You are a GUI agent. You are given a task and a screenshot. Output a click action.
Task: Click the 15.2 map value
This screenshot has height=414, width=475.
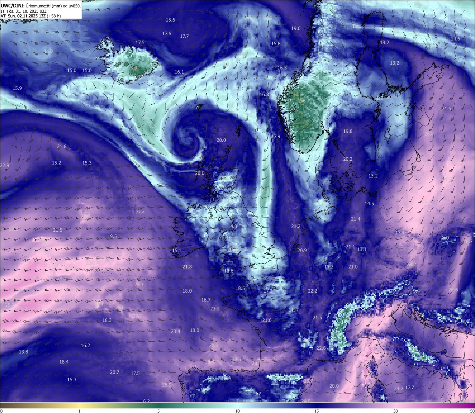[x=56, y=163]
